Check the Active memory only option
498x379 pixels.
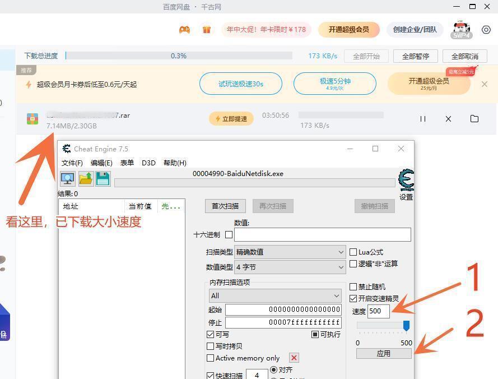(211, 358)
